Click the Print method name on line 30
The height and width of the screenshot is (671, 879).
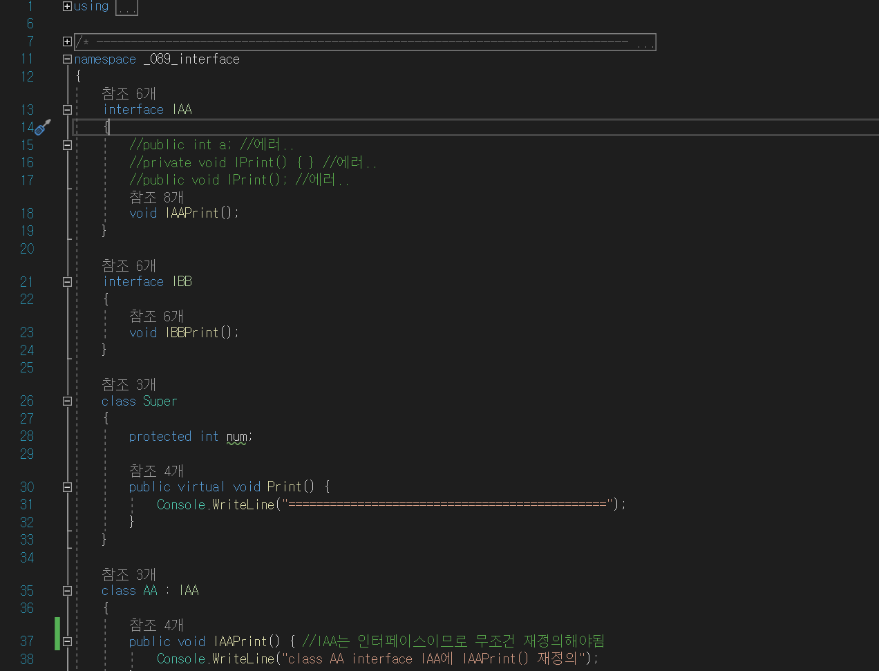285,487
